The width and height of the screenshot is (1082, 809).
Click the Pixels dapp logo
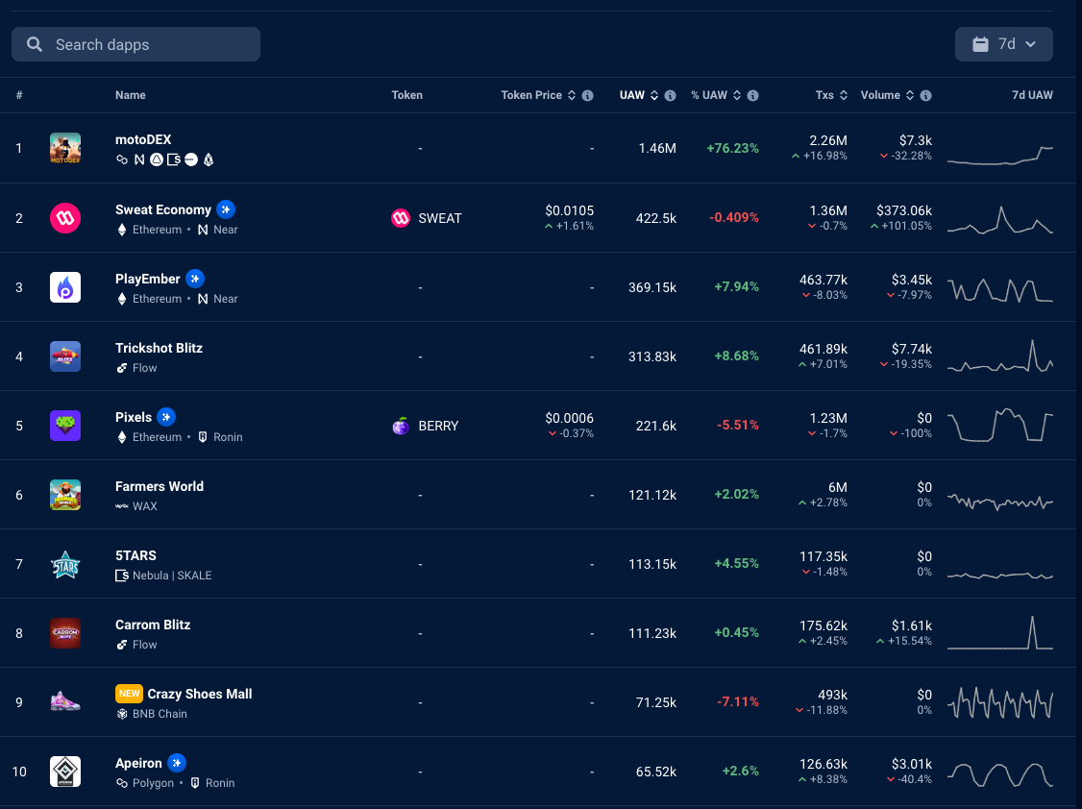click(x=65, y=426)
